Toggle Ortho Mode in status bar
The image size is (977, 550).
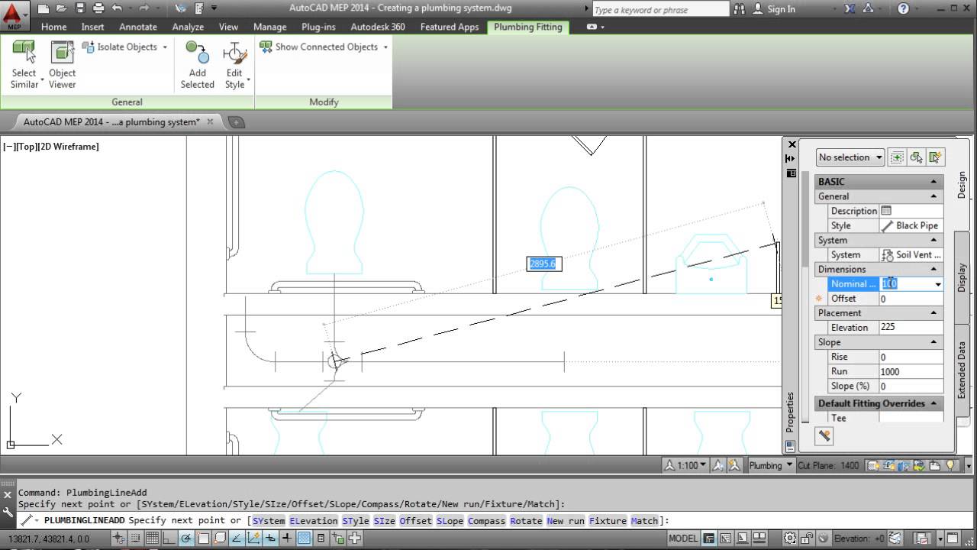(x=170, y=539)
